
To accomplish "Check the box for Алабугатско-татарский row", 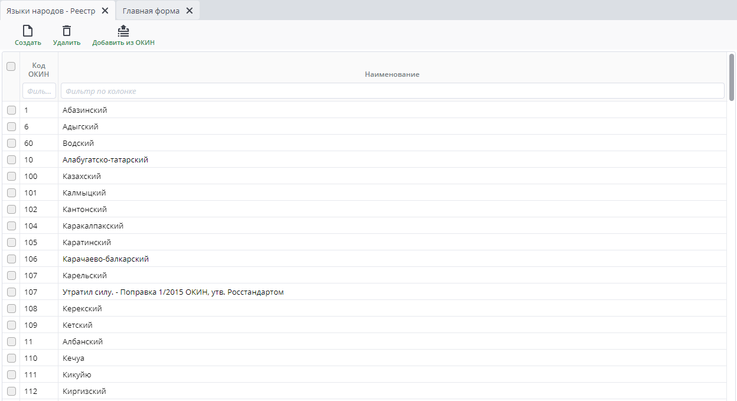I will (11, 159).
